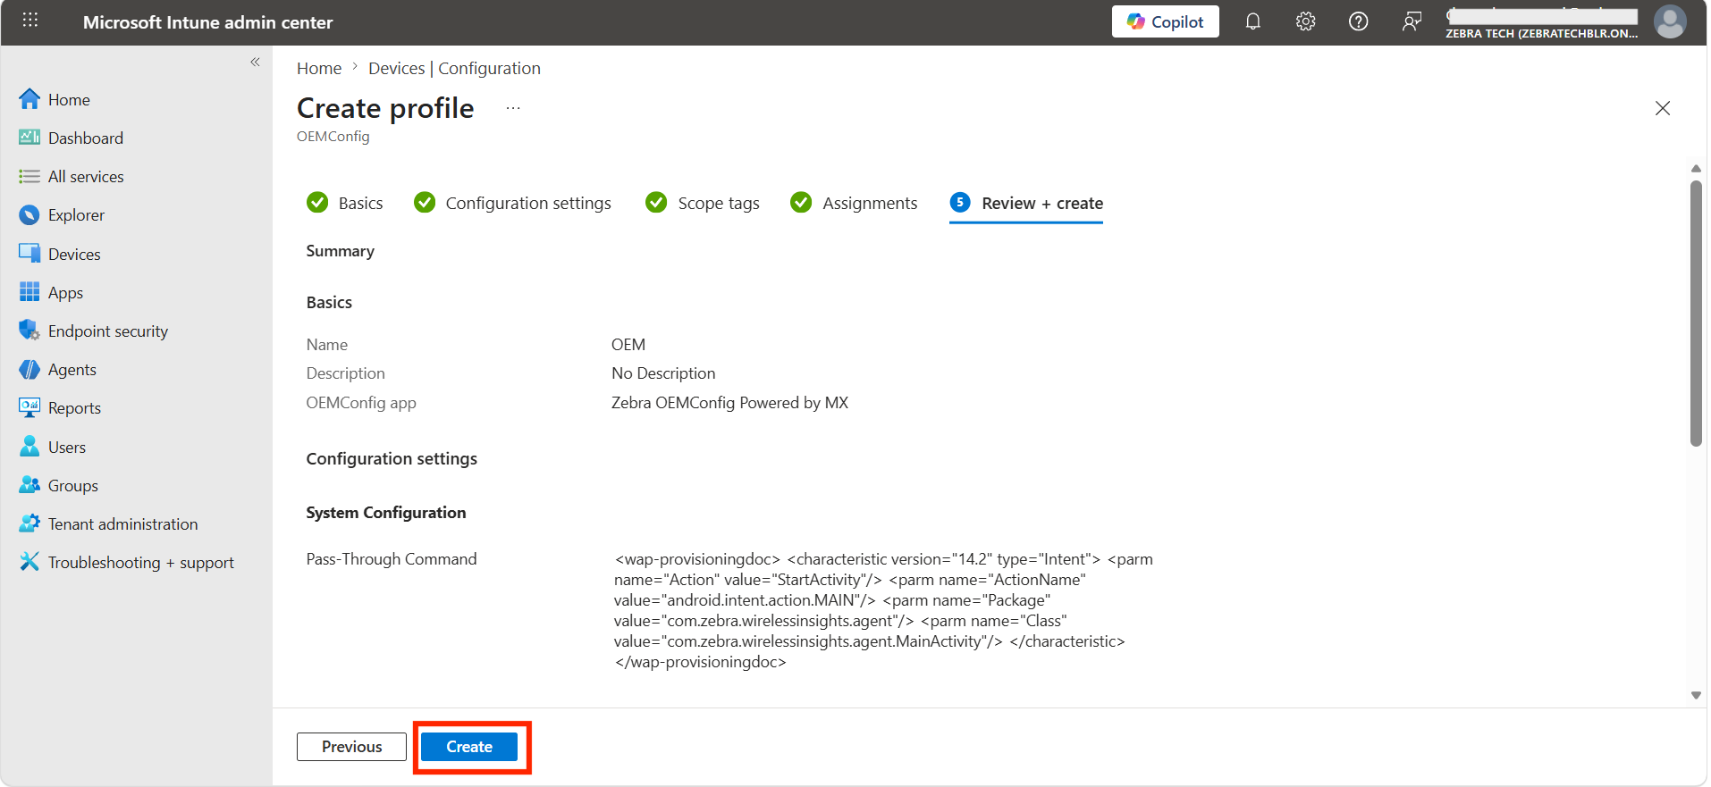Click the All services icon
1711x787 pixels.
29,176
